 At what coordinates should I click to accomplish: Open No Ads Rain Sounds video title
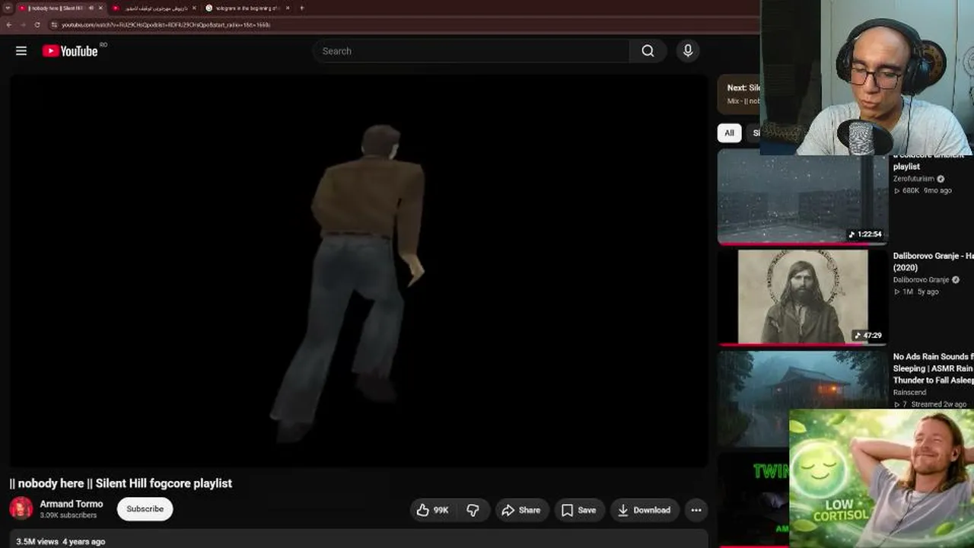[x=933, y=368]
